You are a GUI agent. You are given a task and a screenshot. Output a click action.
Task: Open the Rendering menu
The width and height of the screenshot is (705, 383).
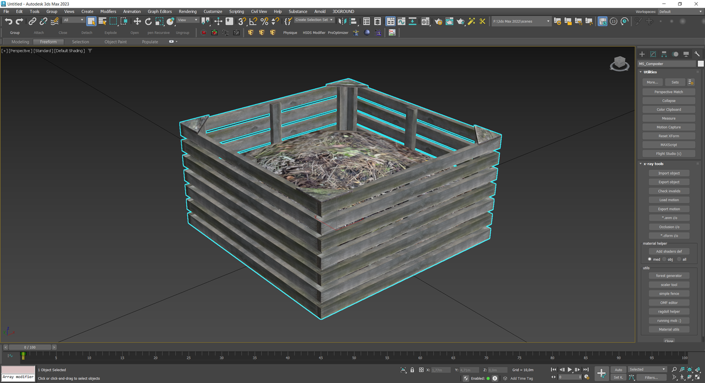[x=187, y=12]
